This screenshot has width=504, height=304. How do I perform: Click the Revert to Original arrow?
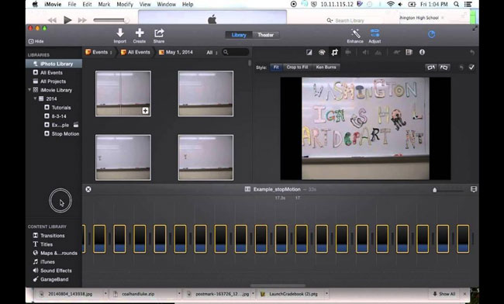(x=472, y=52)
